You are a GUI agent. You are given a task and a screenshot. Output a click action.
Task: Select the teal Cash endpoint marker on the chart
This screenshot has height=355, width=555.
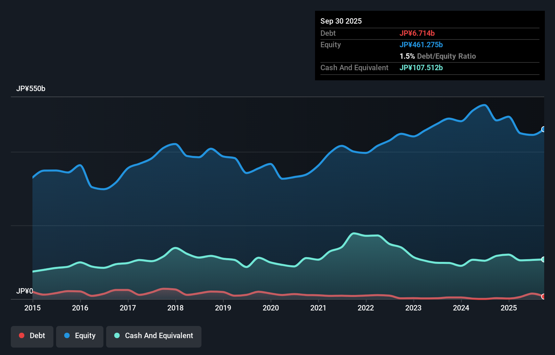[544, 259]
